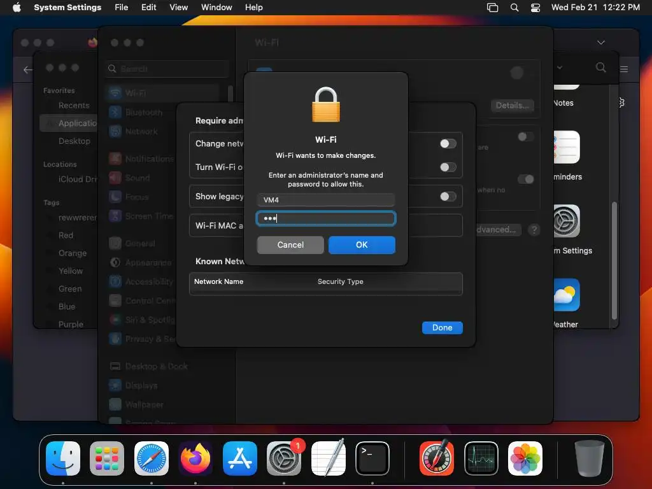Viewport: 652px width, 489px height.
Task: Click the Stage Manager icon in menu bar
Action: pyautogui.click(x=492, y=8)
